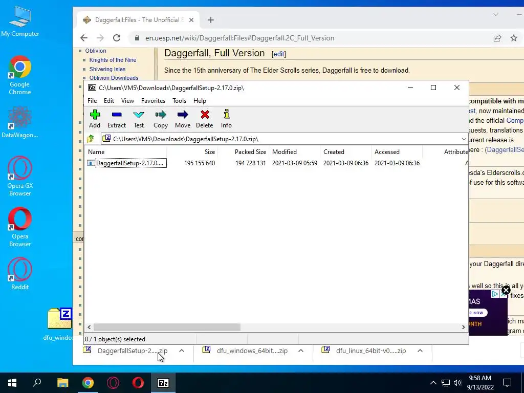Screen dimensions: 524x393
Task: Open Shivering Isles sidebar link
Action: tap(107, 69)
